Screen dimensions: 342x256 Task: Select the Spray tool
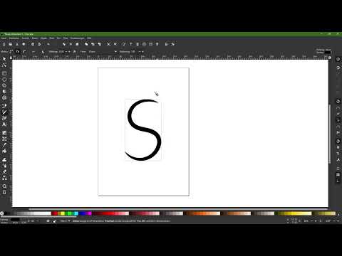coord(4,166)
